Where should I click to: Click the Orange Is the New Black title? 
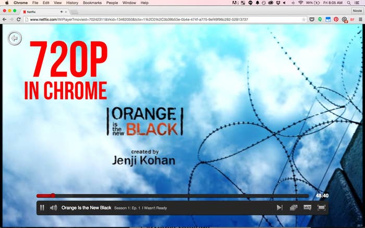coord(87,208)
